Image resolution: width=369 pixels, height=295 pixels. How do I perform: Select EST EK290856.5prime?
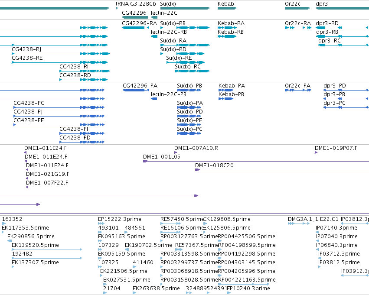click(31, 237)
